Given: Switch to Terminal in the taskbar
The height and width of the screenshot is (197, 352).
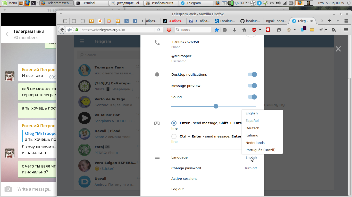Looking at the screenshot, I should click(91, 3).
